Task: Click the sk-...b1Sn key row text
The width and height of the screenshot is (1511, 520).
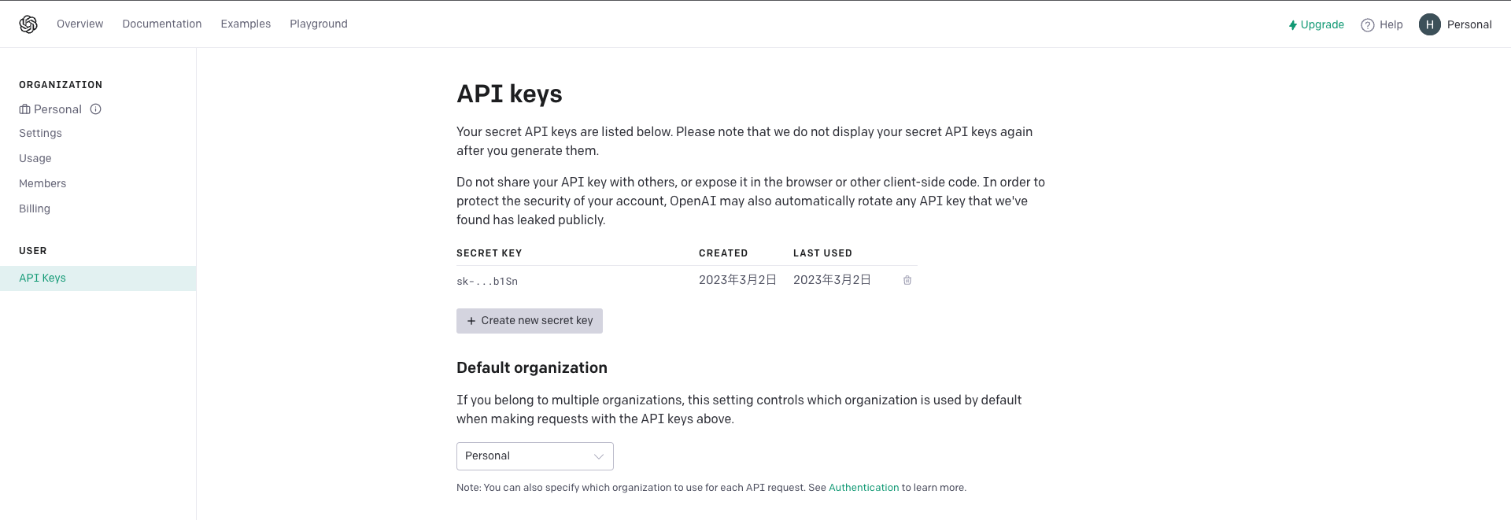Action: 487,282
